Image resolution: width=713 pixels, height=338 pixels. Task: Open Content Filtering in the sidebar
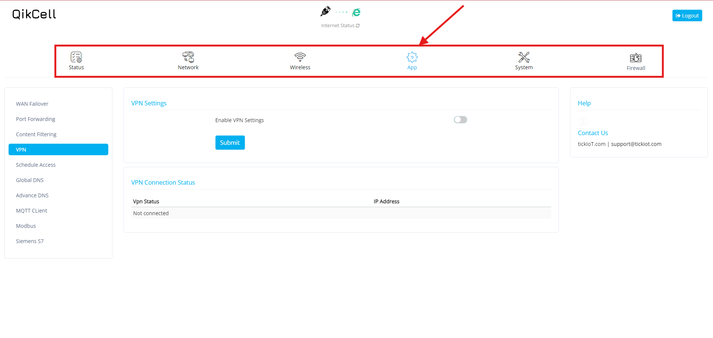(x=58, y=134)
